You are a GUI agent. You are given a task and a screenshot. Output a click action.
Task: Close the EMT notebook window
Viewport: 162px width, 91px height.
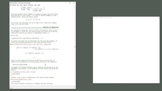click(74, 3)
